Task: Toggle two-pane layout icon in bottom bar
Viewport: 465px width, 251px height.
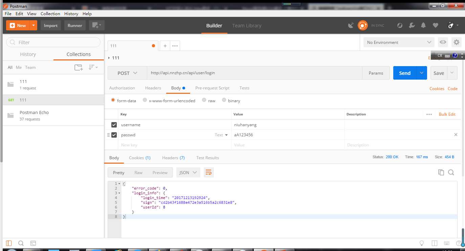Action: [x=435, y=243]
